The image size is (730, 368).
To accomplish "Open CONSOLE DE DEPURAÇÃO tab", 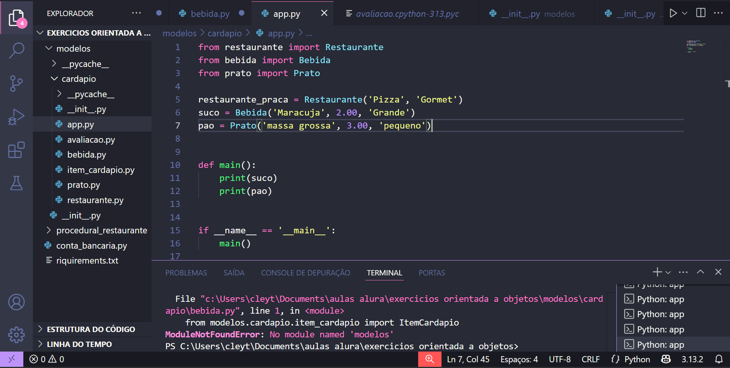I will tap(305, 273).
